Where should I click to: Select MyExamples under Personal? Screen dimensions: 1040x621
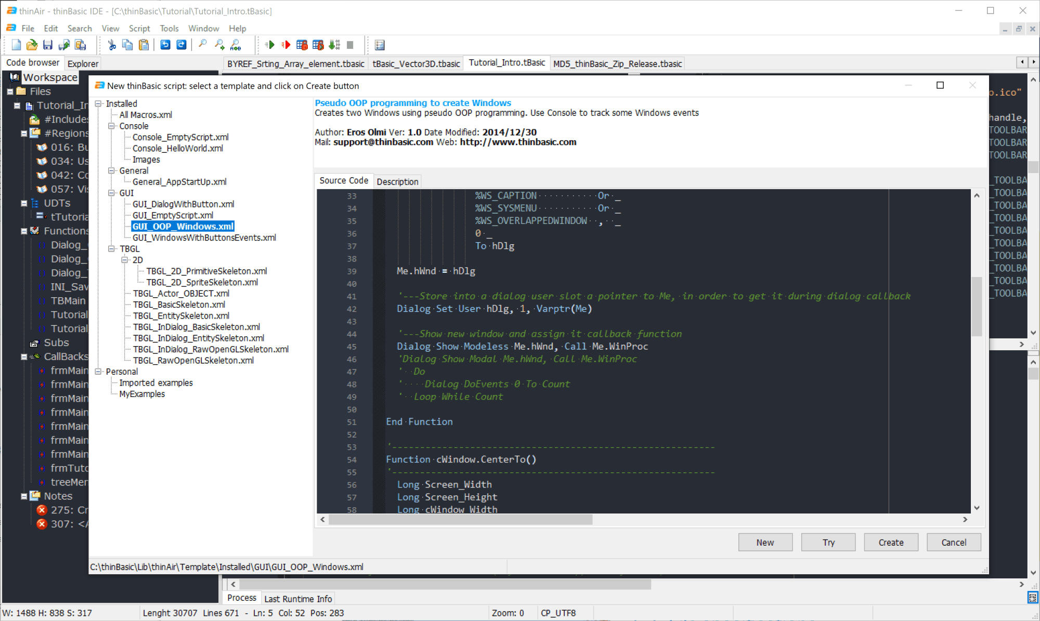pos(142,394)
